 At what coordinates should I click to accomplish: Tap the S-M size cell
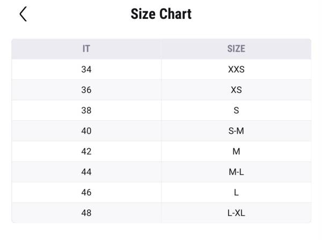pyautogui.click(x=236, y=131)
